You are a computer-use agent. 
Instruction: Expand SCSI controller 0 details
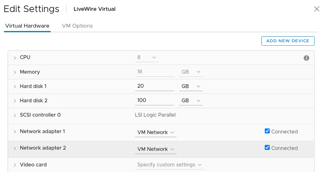(15, 115)
